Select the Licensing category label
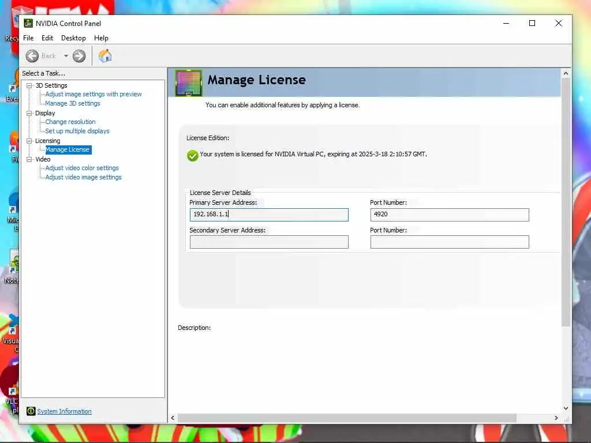591x443 pixels. tap(48, 141)
